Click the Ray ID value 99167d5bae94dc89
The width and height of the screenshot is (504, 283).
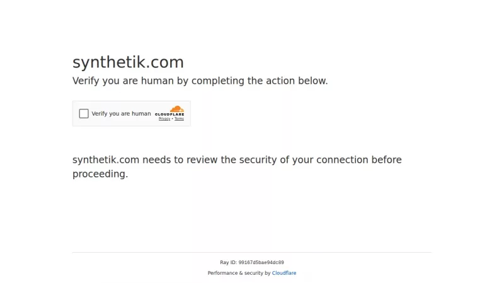[x=261, y=262]
